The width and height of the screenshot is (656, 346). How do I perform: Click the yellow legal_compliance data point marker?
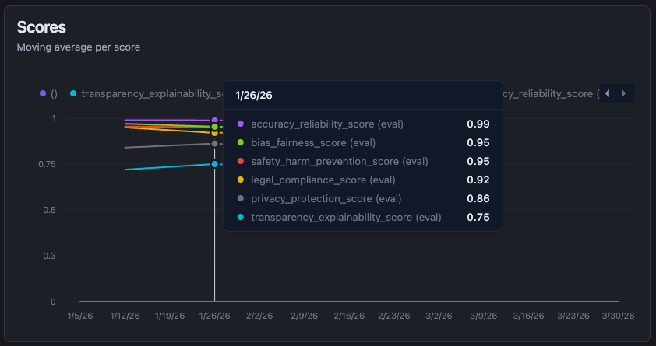(214, 133)
